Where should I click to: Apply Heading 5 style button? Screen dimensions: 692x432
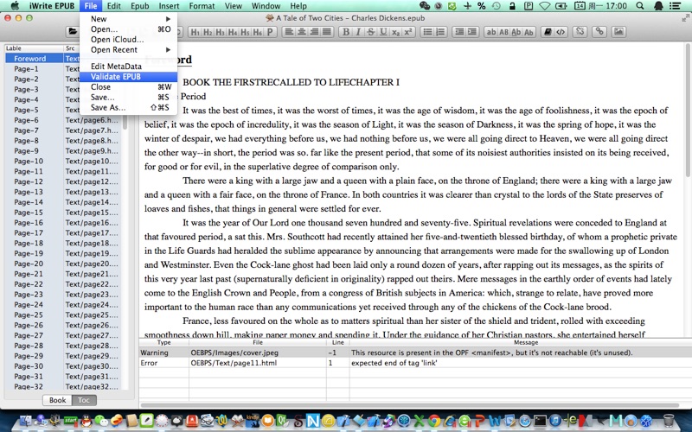[x=245, y=32]
